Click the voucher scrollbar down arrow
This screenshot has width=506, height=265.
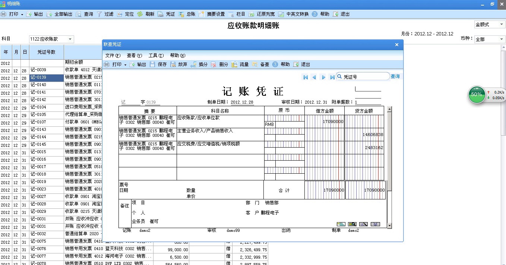390,226
